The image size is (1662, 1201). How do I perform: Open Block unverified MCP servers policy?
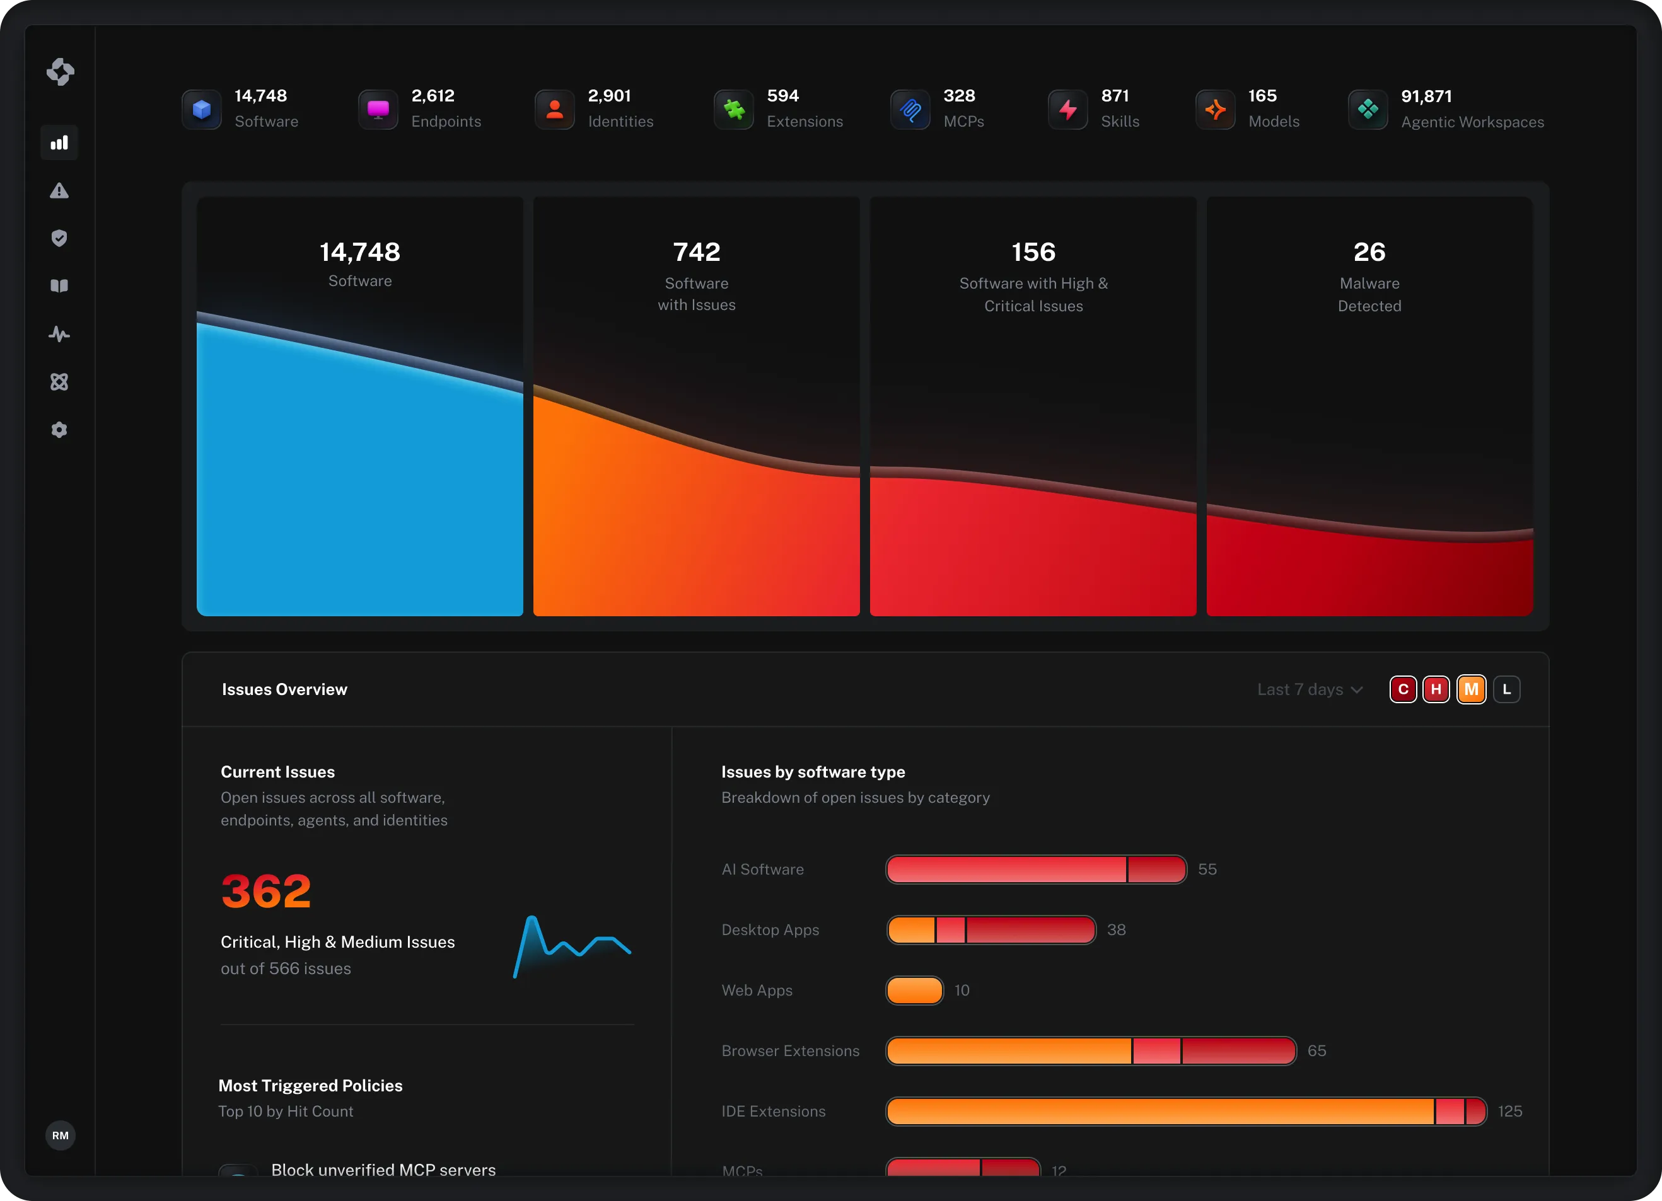click(x=383, y=1169)
